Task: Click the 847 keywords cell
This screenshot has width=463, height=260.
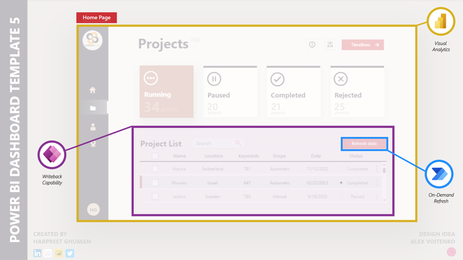Action: [x=247, y=183]
